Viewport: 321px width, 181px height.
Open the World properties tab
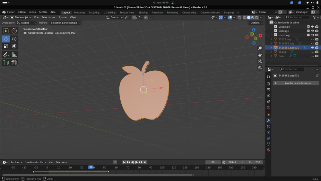point(269,107)
